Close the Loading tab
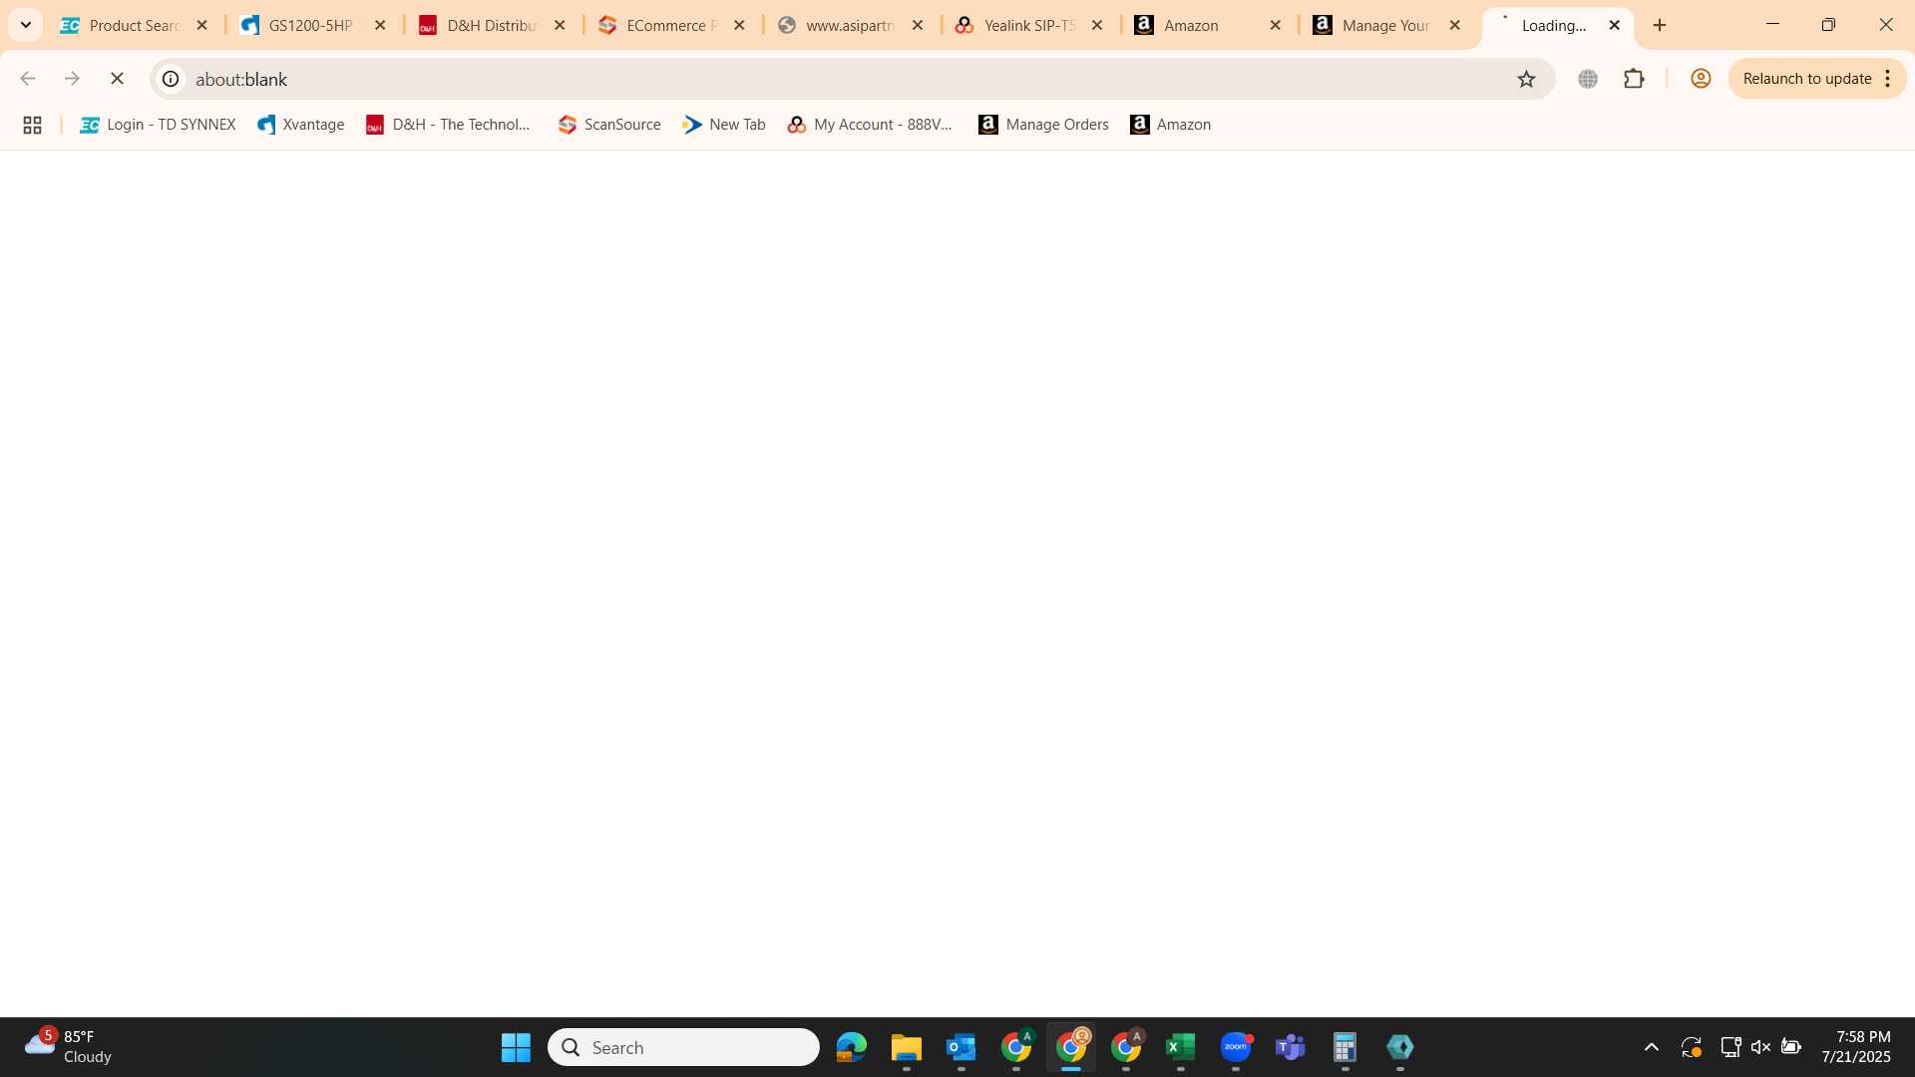Image resolution: width=1915 pixels, height=1077 pixels. click(1614, 25)
